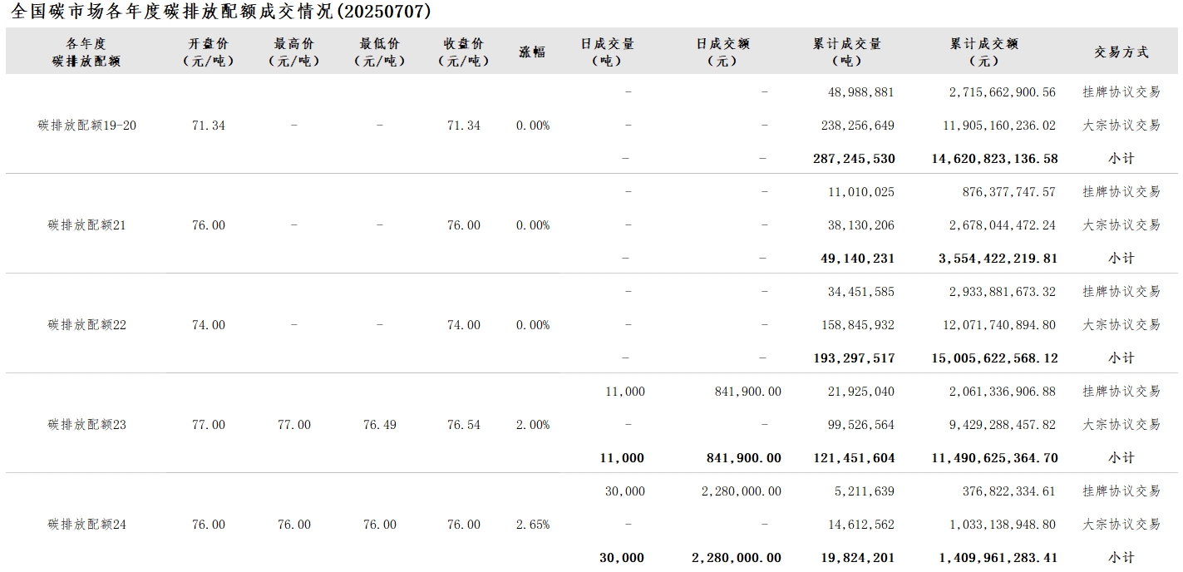
Task: Select the 碳排放配额24 row label
Action: [x=87, y=525]
